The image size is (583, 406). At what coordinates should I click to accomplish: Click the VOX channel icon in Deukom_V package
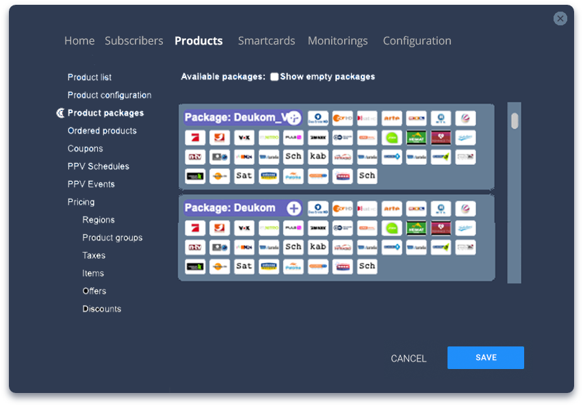(x=244, y=138)
